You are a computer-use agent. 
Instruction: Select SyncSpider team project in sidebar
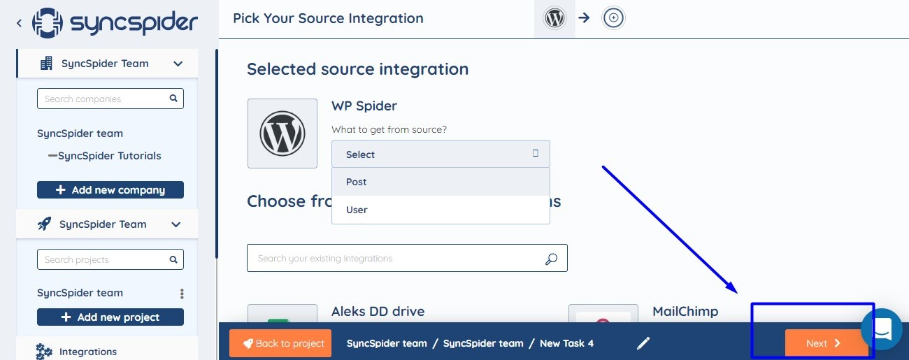[x=80, y=293]
